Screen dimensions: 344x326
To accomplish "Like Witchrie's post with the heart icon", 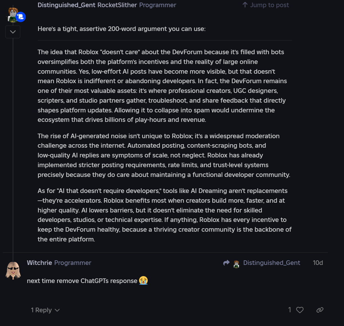I will click(x=300, y=310).
